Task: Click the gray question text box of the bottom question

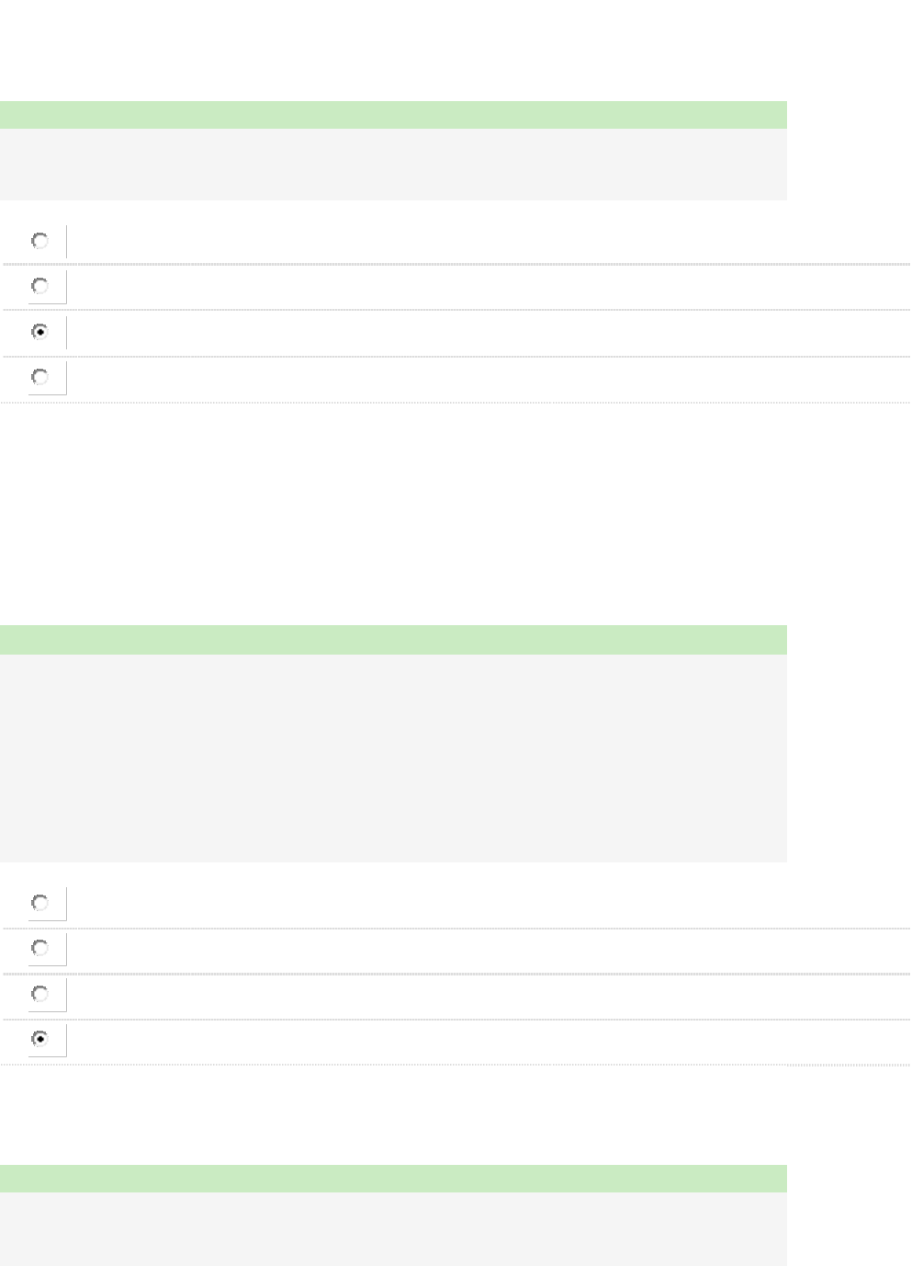Action: coord(393,1229)
